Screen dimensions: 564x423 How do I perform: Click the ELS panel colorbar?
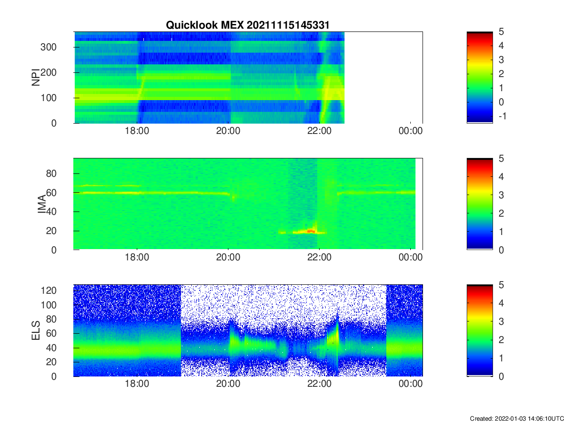(x=480, y=330)
